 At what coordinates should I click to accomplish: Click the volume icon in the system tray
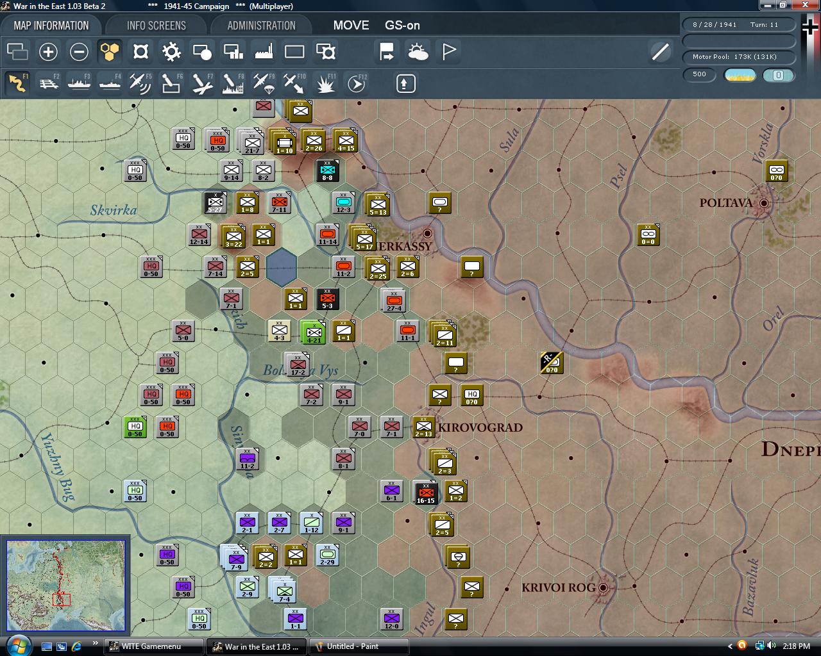pyautogui.click(x=771, y=646)
